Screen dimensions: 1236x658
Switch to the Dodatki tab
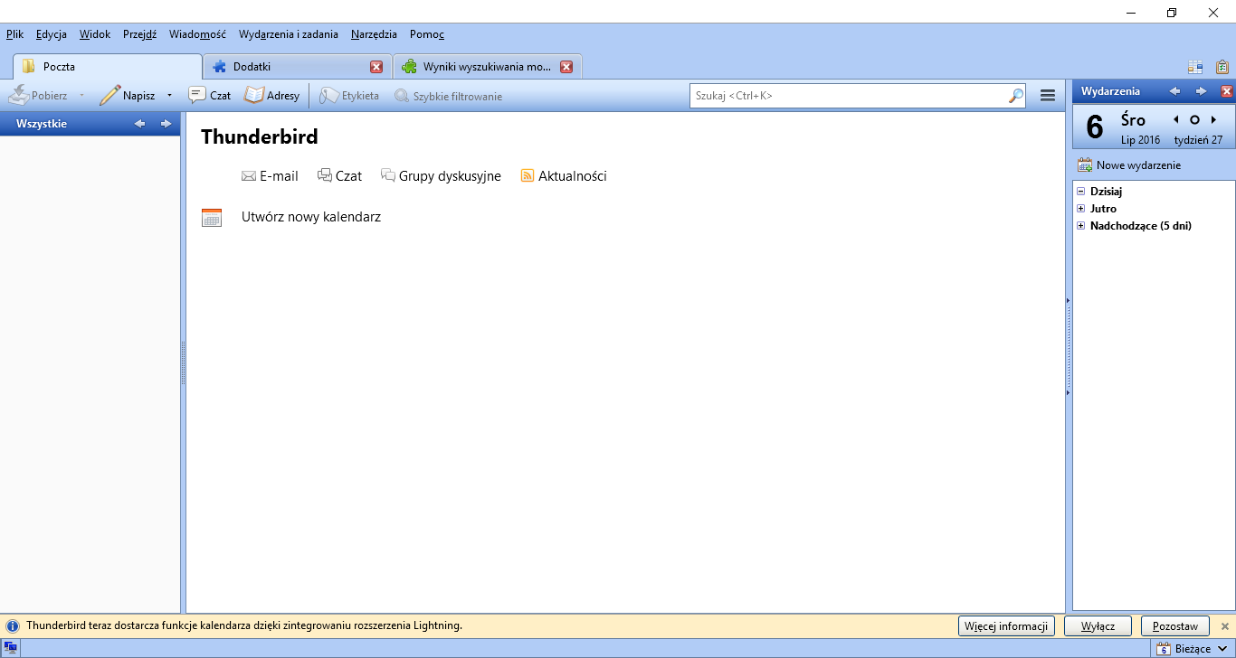click(x=298, y=66)
